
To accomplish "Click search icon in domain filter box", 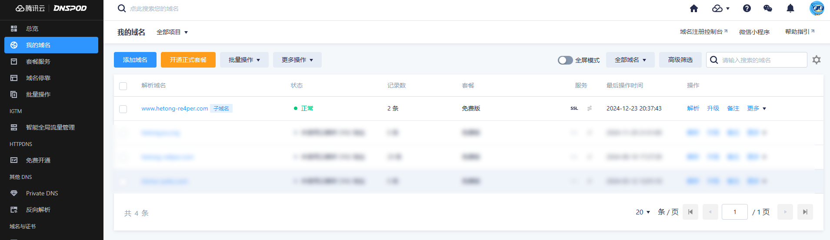I will click(x=714, y=60).
